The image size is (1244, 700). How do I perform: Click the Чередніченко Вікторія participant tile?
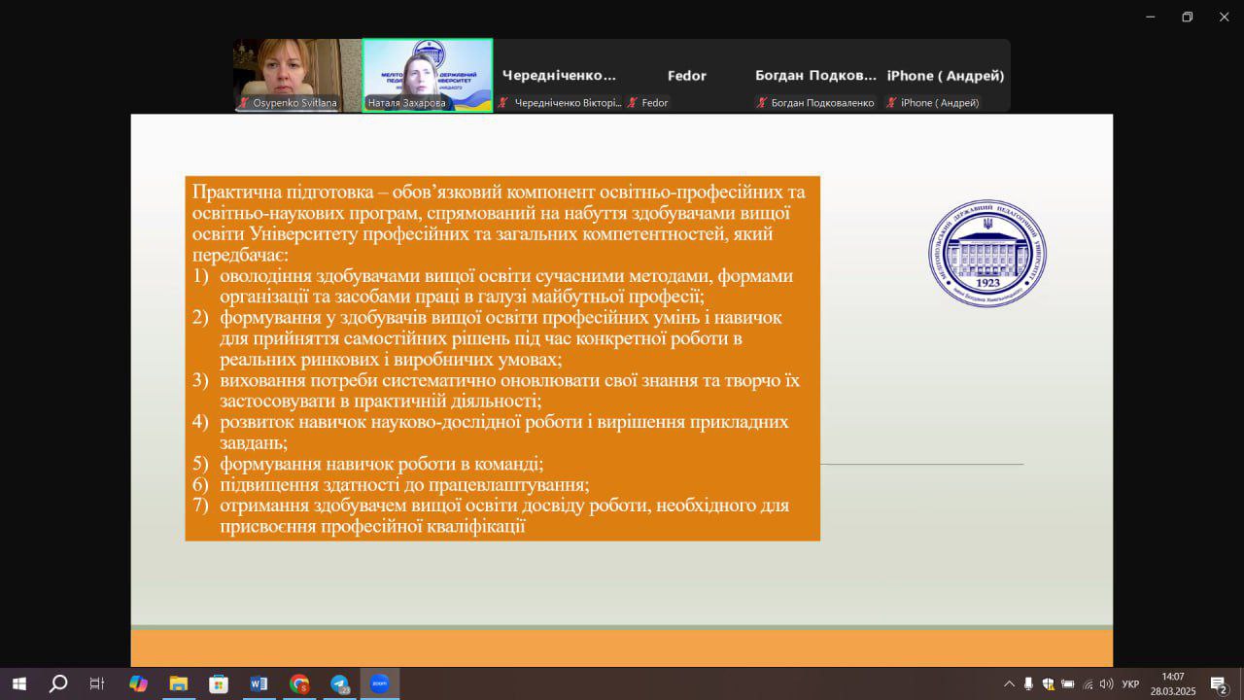tap(559, 76)
